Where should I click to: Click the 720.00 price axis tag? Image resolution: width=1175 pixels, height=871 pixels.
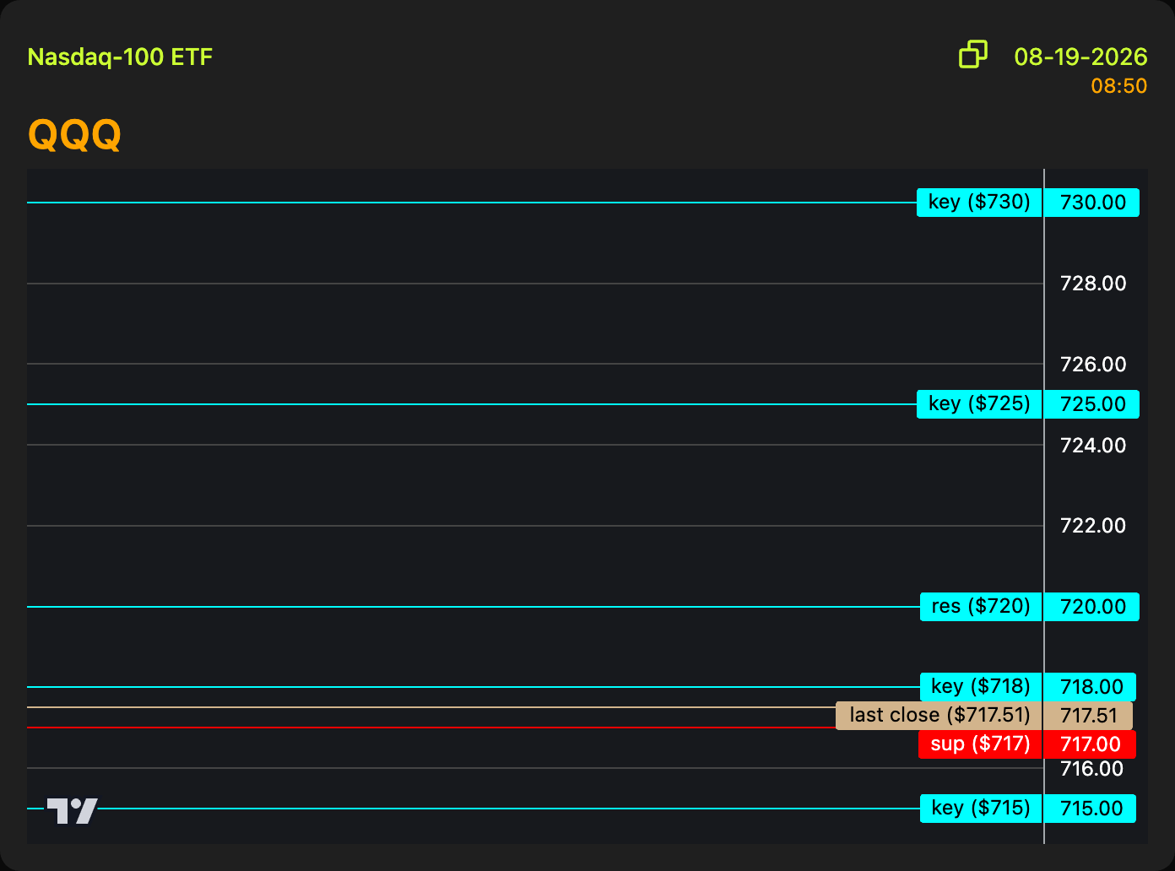coord(1092,607)
